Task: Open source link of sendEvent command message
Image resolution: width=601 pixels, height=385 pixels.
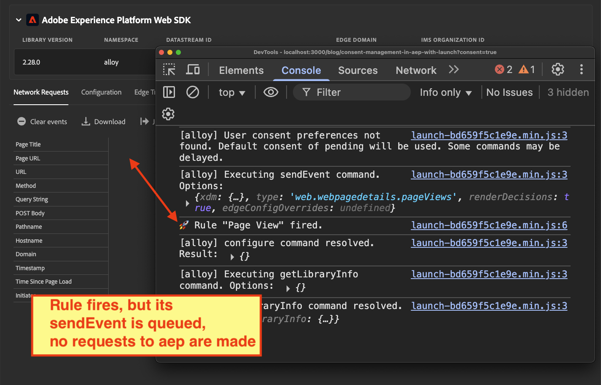Action: 489,174
